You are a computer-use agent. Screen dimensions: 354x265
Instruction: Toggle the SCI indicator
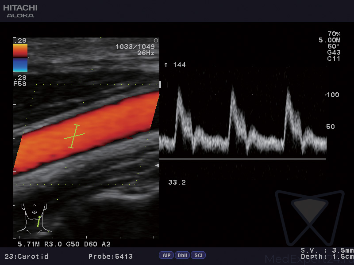coord(198,255)
